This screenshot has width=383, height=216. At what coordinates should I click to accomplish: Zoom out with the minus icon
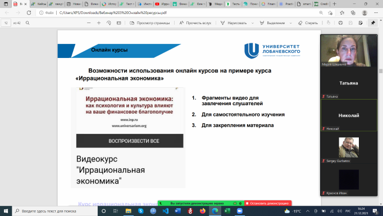[x=89, y=22]
